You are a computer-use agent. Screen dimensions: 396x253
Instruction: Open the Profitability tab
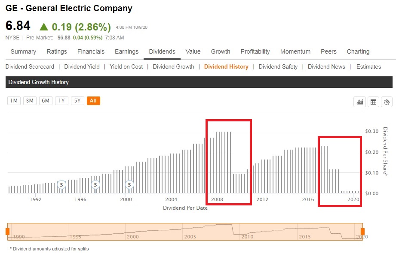point(255,51)
